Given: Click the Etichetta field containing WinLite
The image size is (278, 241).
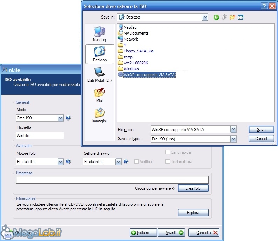Looking at the screenshot, I should click(40, 136).
